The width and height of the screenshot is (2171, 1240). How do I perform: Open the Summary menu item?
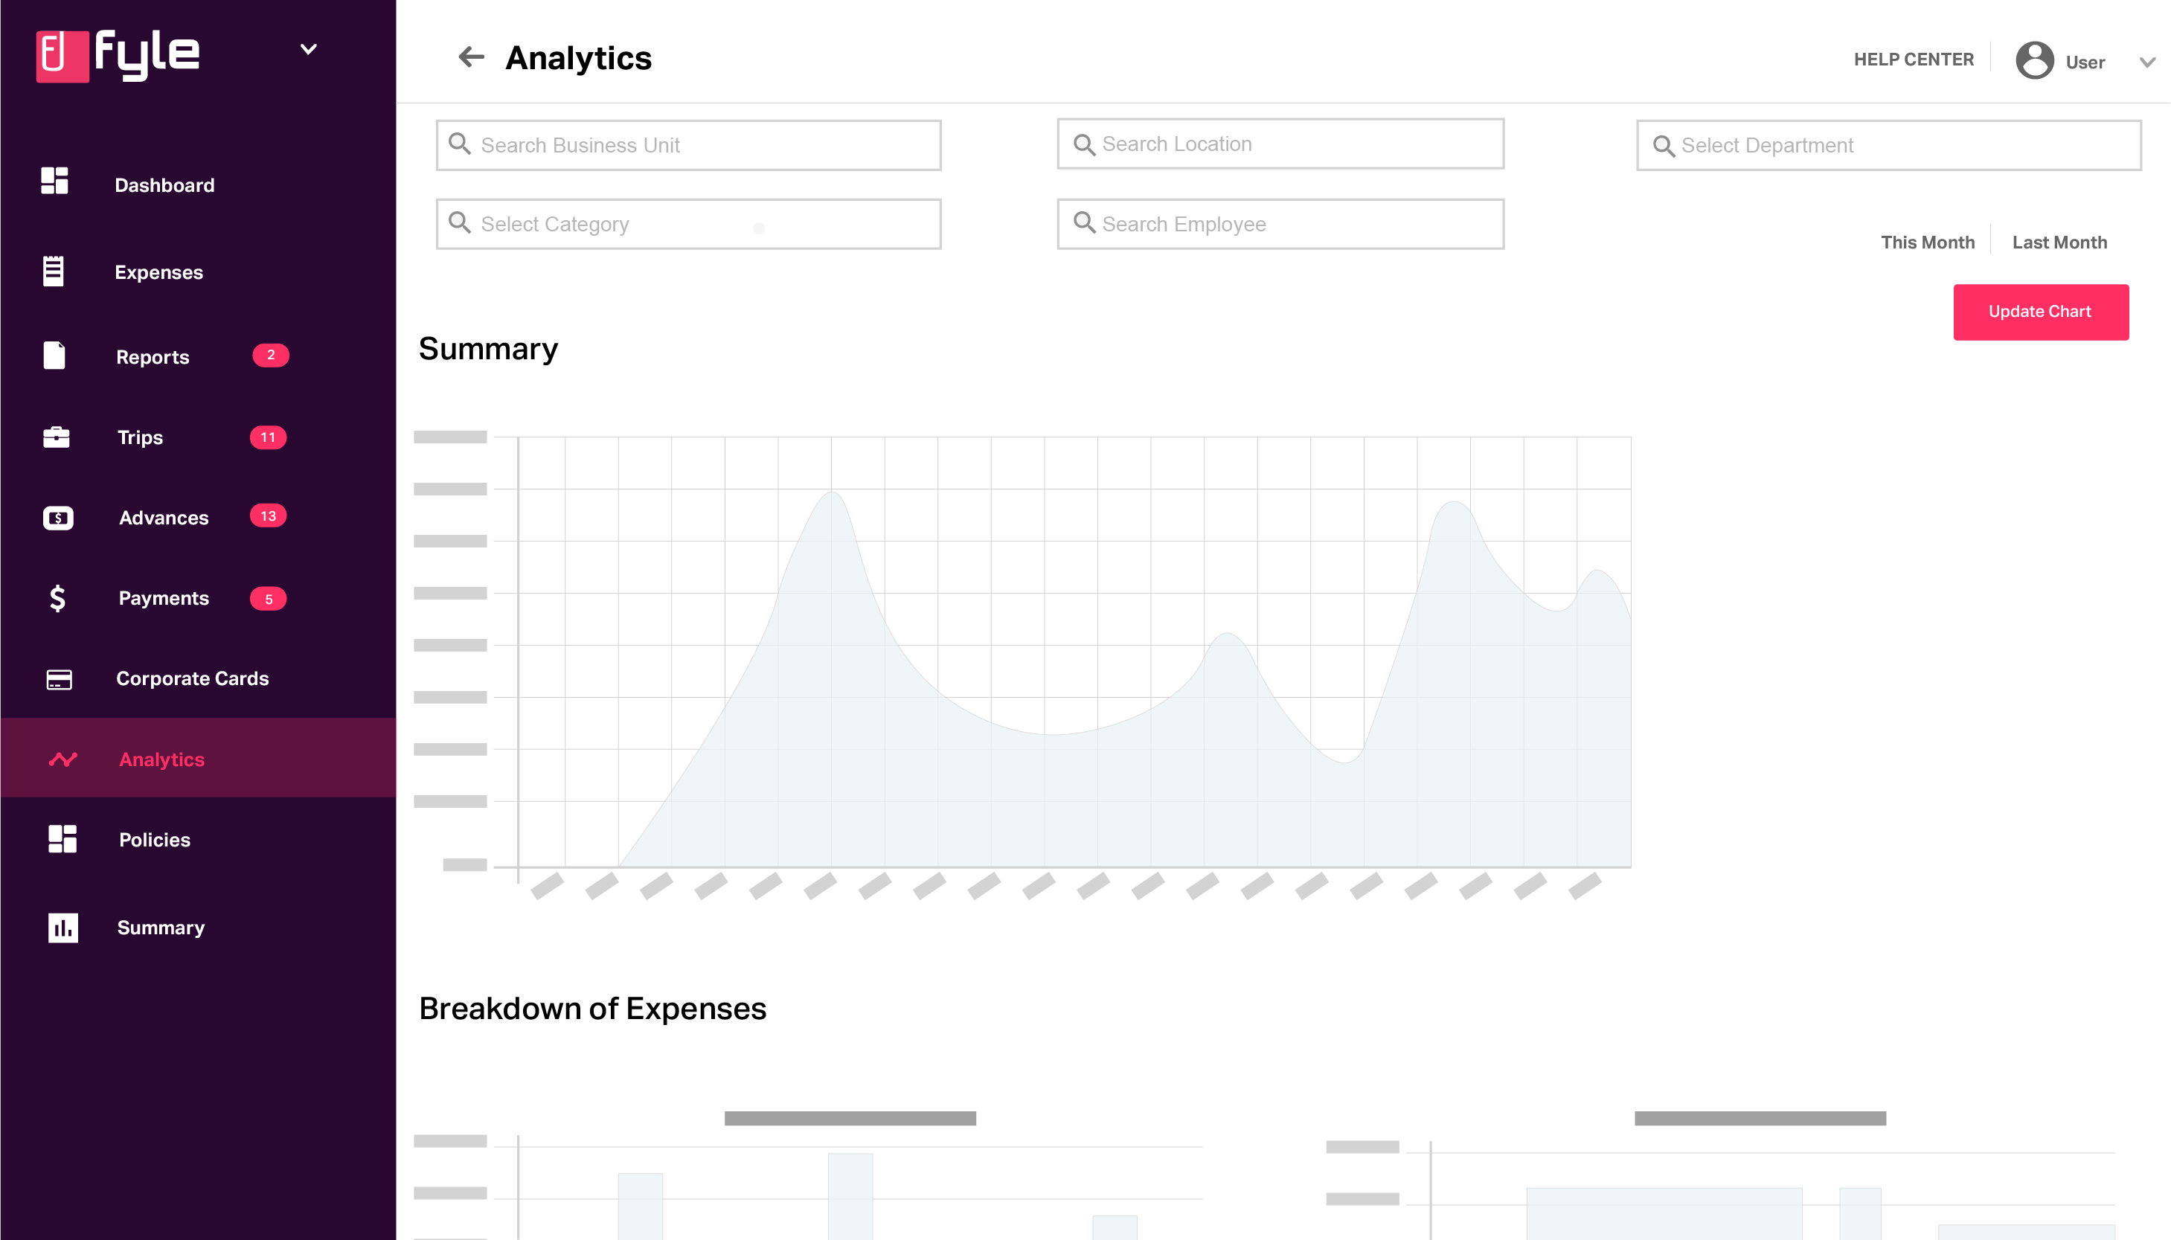pos(159,927)
